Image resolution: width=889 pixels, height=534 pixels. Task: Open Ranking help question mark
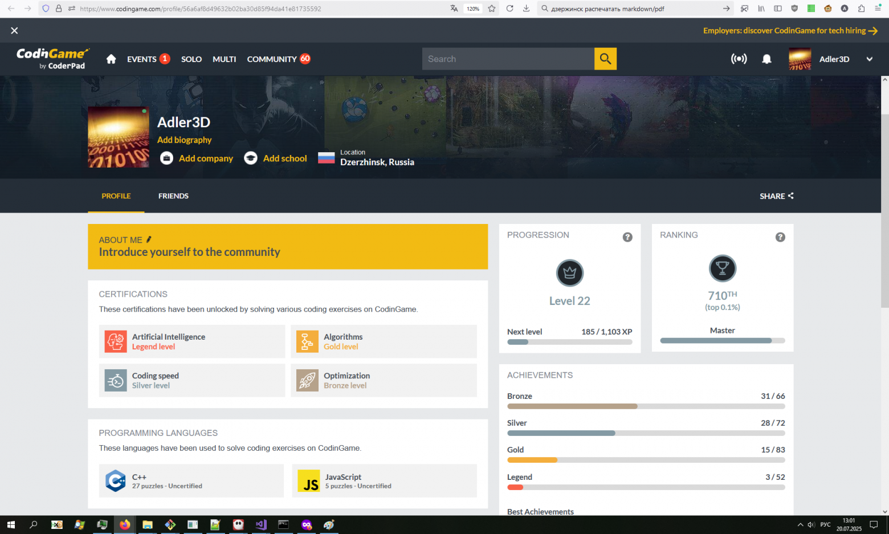pyautogui.click(x=780, y=237)
